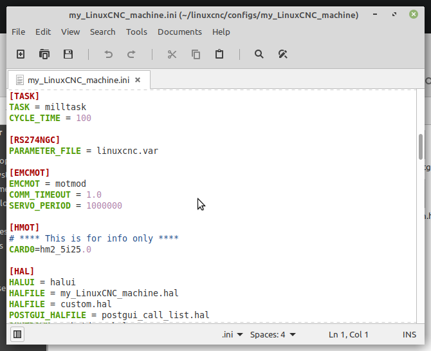
Task: Click the [RS274NGC] section header
Action: tap(34, 140)
